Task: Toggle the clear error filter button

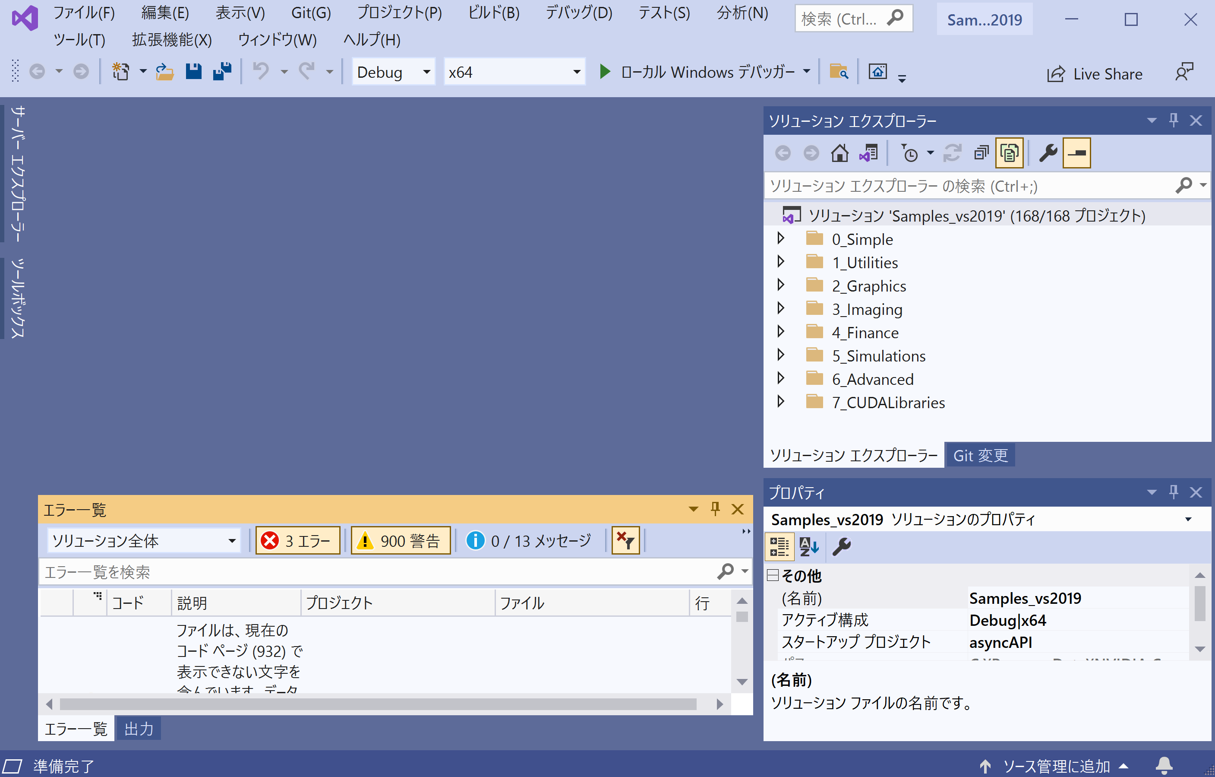Action: (626, 541)
